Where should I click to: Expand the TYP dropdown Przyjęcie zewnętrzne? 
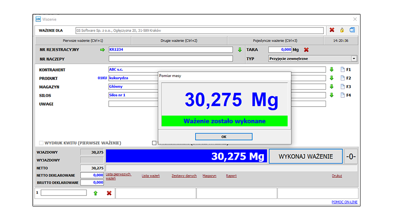click(x=354, y=59)
